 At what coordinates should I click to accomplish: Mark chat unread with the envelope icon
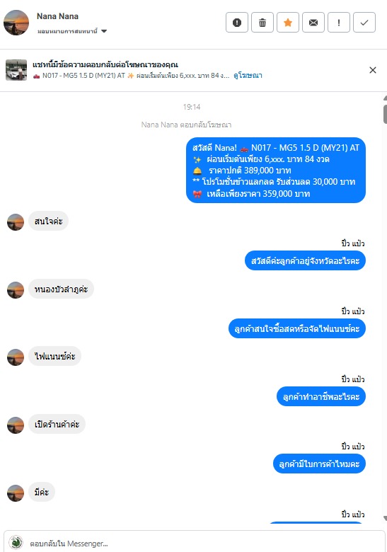coord(313,23)
